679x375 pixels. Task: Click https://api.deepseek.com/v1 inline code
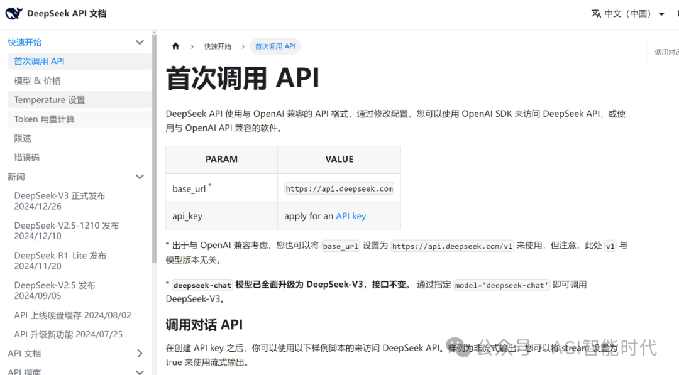click(x=452, y=246)
